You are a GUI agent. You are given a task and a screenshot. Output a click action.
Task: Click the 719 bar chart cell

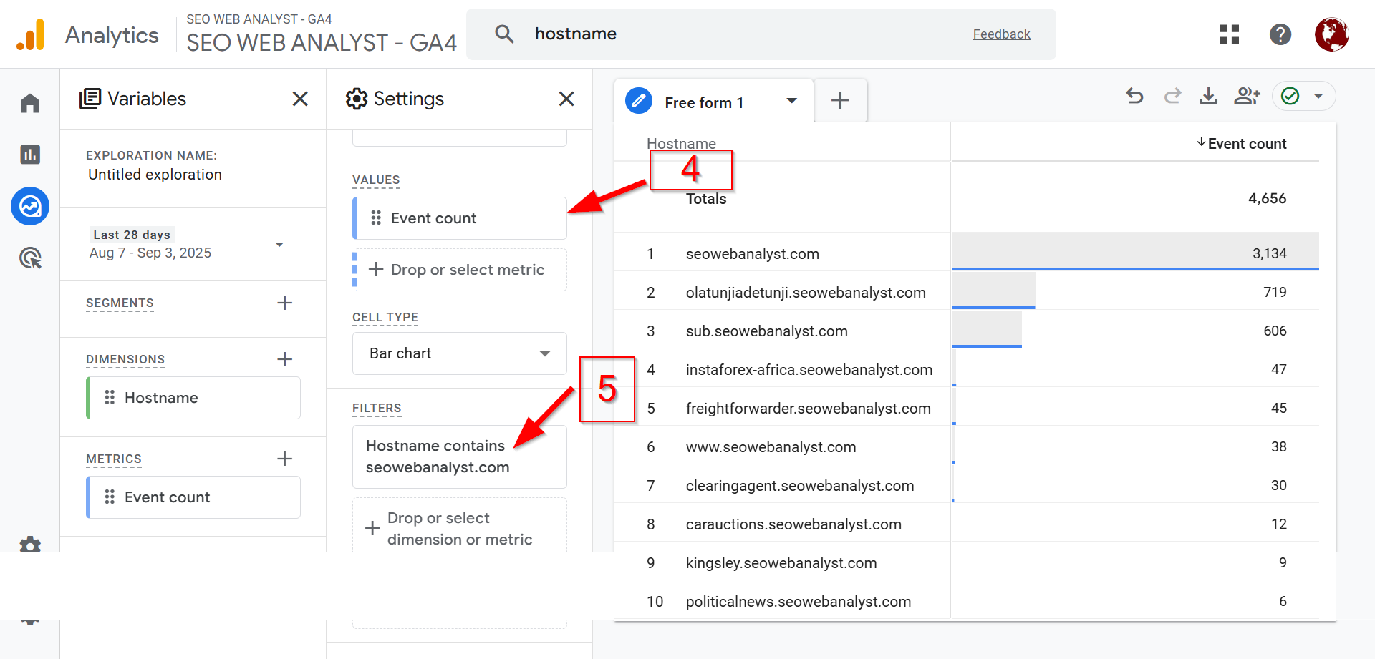[x=1135, y=291]
